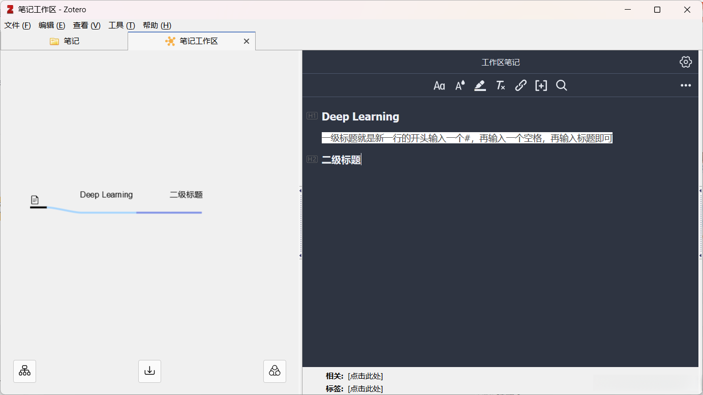Open the 工具 menu
703x395 pixels.
[120, 25]
